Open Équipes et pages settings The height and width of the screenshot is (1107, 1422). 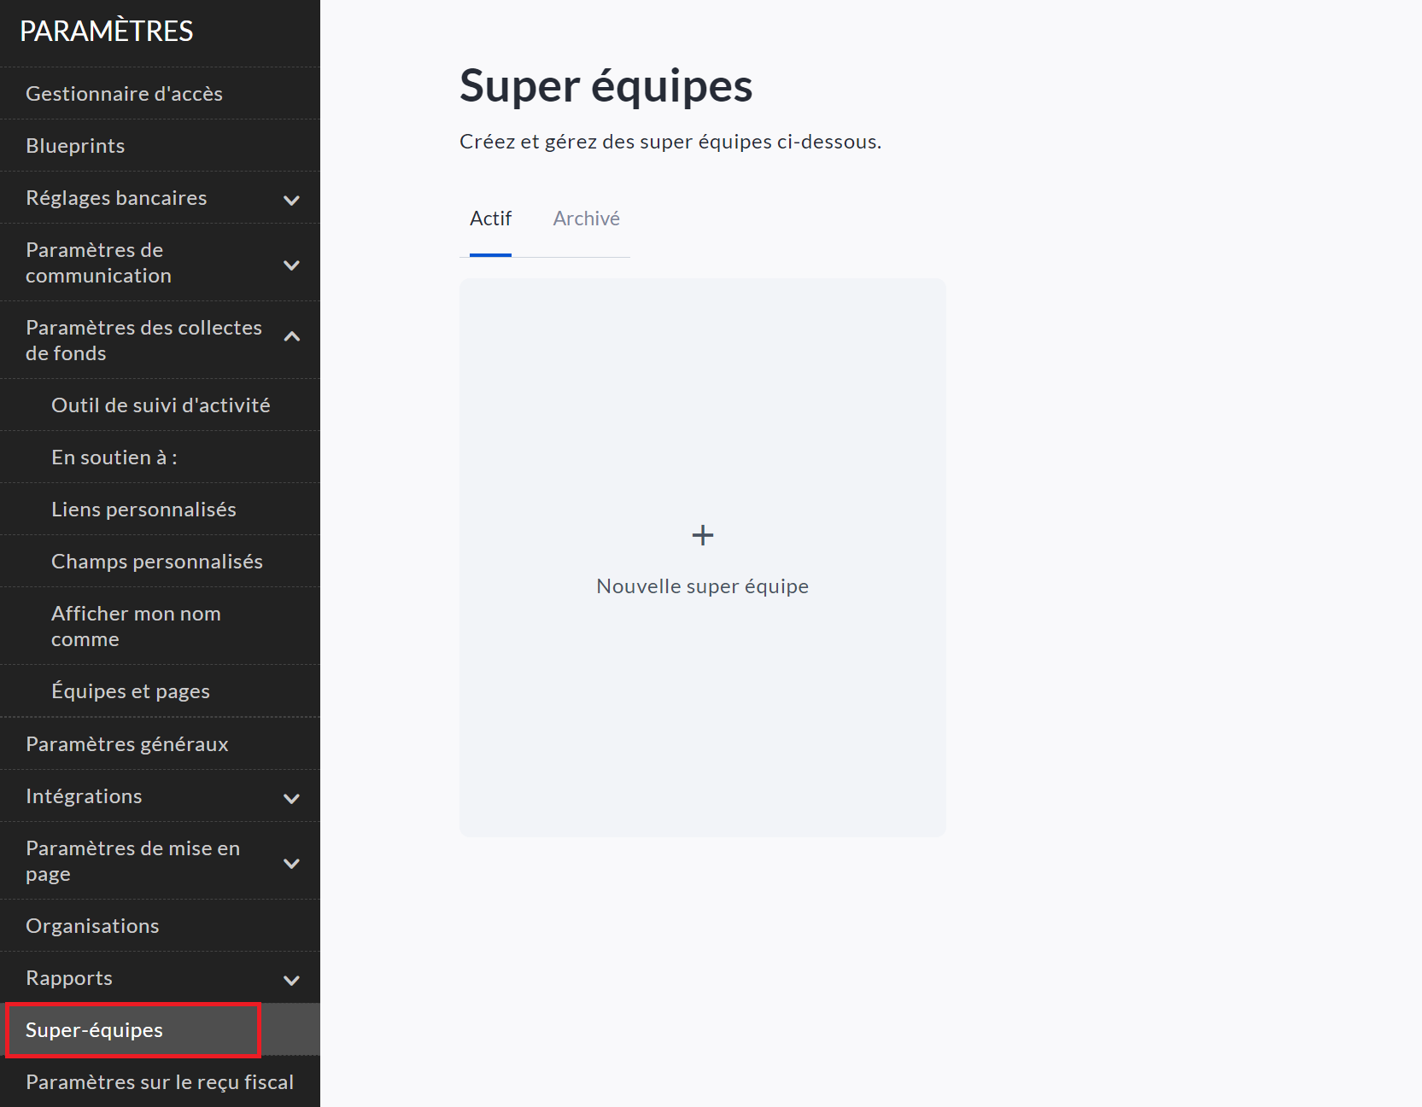tap(131, 691)
